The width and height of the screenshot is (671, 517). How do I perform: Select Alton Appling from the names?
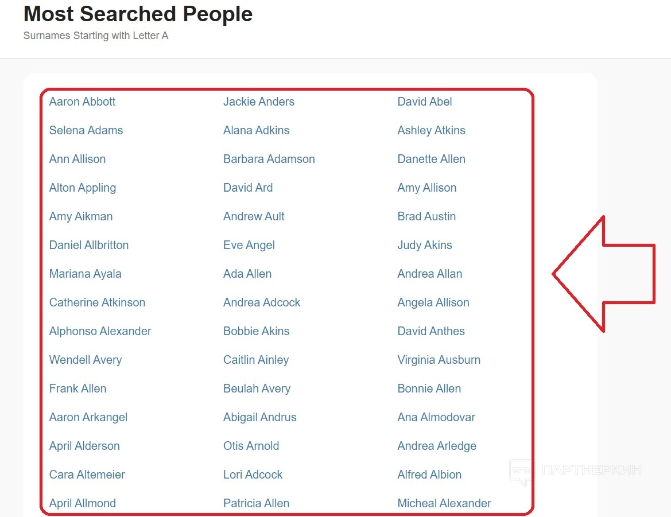(x=83, y=188)
